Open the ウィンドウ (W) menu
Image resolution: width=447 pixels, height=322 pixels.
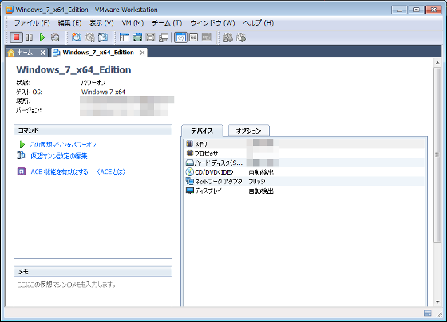click(212, 23)
